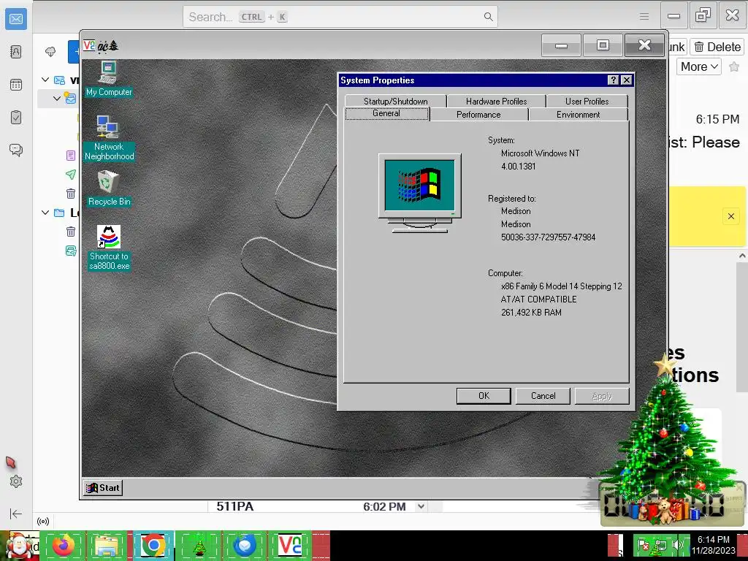Click the blue compose plus button
748x561 pixels.
click(74, 52)
